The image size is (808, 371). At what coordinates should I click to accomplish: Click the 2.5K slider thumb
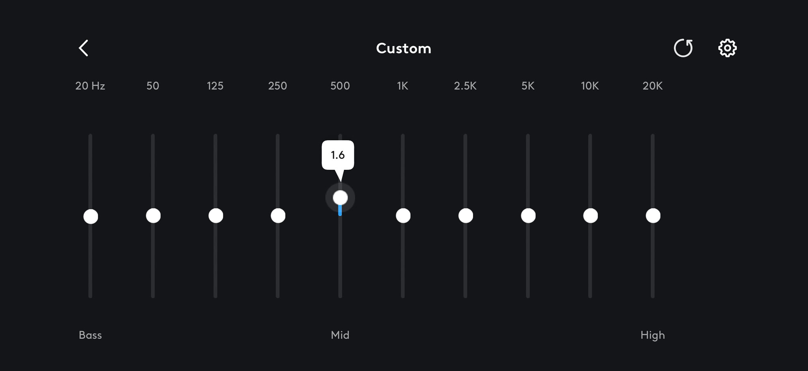pos(466,216)
